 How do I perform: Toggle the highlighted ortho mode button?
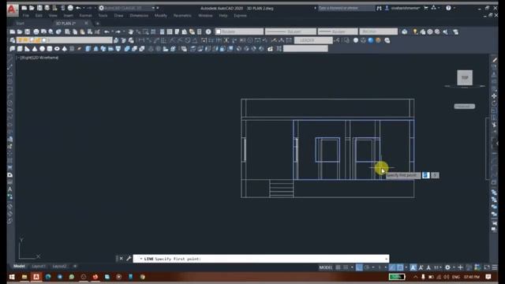pos(359,267)
